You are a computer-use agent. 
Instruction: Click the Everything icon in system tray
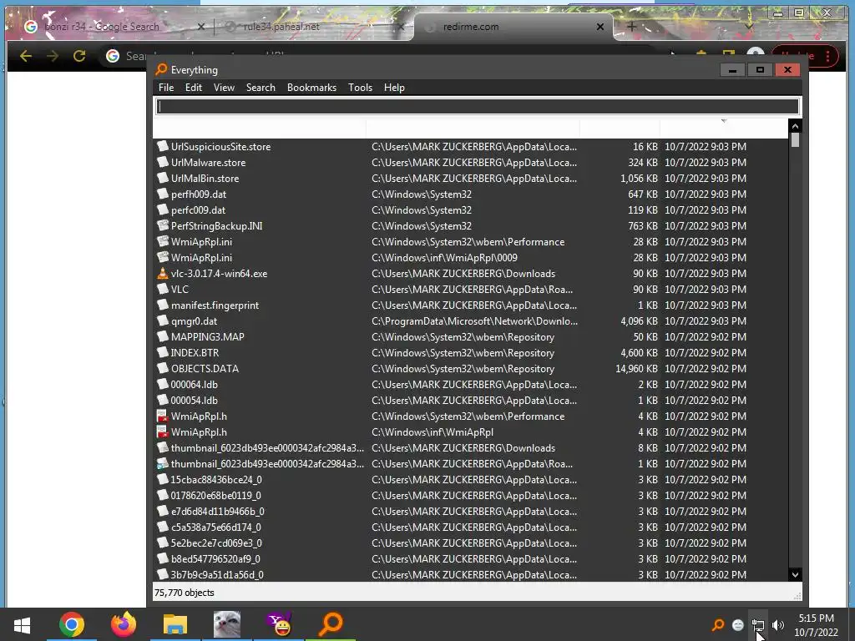pos(718,625)
